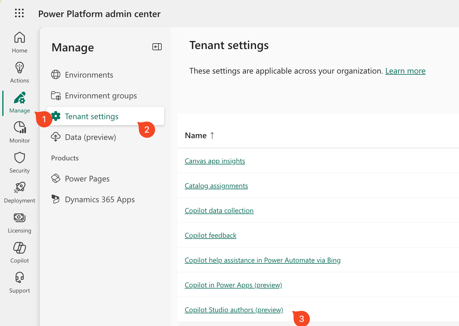Open Environment groups menu item
The width and height of the screenshot is (459, 326).
pos(101,96)
